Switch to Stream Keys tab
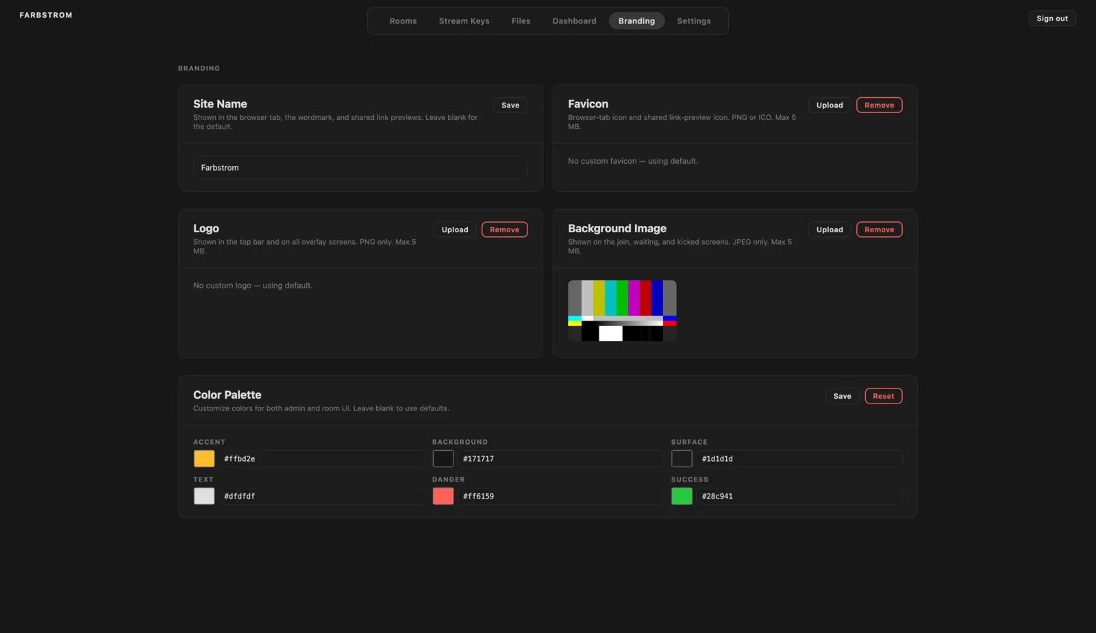 click(x=464, y=21)
